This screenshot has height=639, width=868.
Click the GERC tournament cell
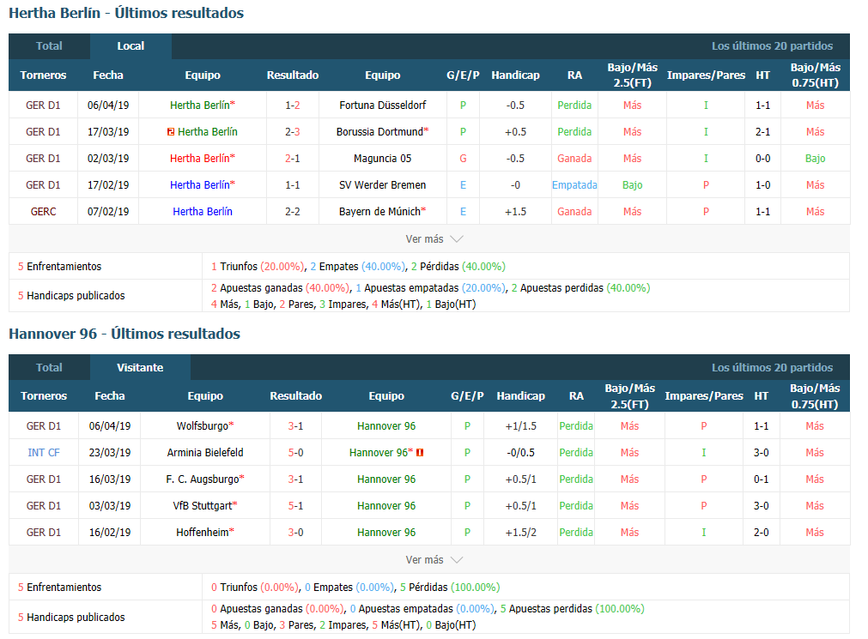coord(44,211)
